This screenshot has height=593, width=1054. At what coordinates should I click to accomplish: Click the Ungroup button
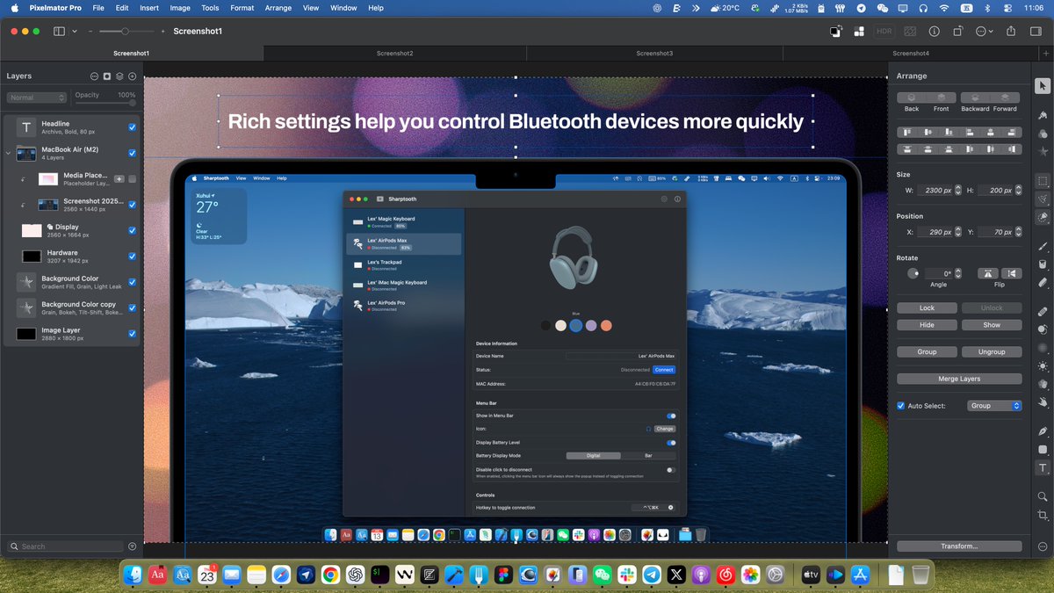[x=992, y=351]
